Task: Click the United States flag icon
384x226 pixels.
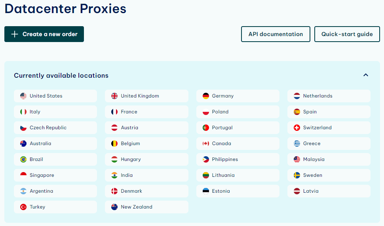Action: click(23, 96)
